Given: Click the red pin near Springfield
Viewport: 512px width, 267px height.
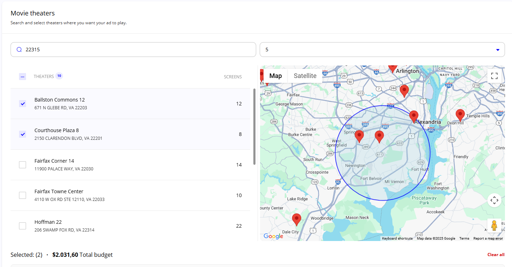Looking at the screenshot, I should click(359, 136).
